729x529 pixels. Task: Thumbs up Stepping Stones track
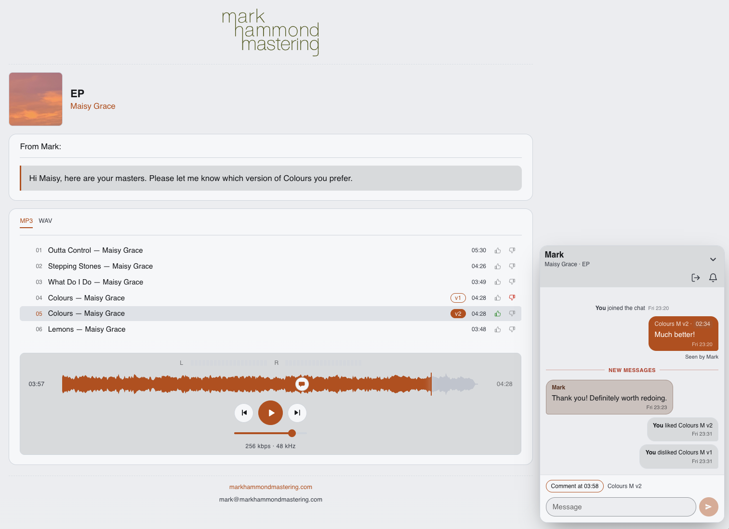click(498, 266)
